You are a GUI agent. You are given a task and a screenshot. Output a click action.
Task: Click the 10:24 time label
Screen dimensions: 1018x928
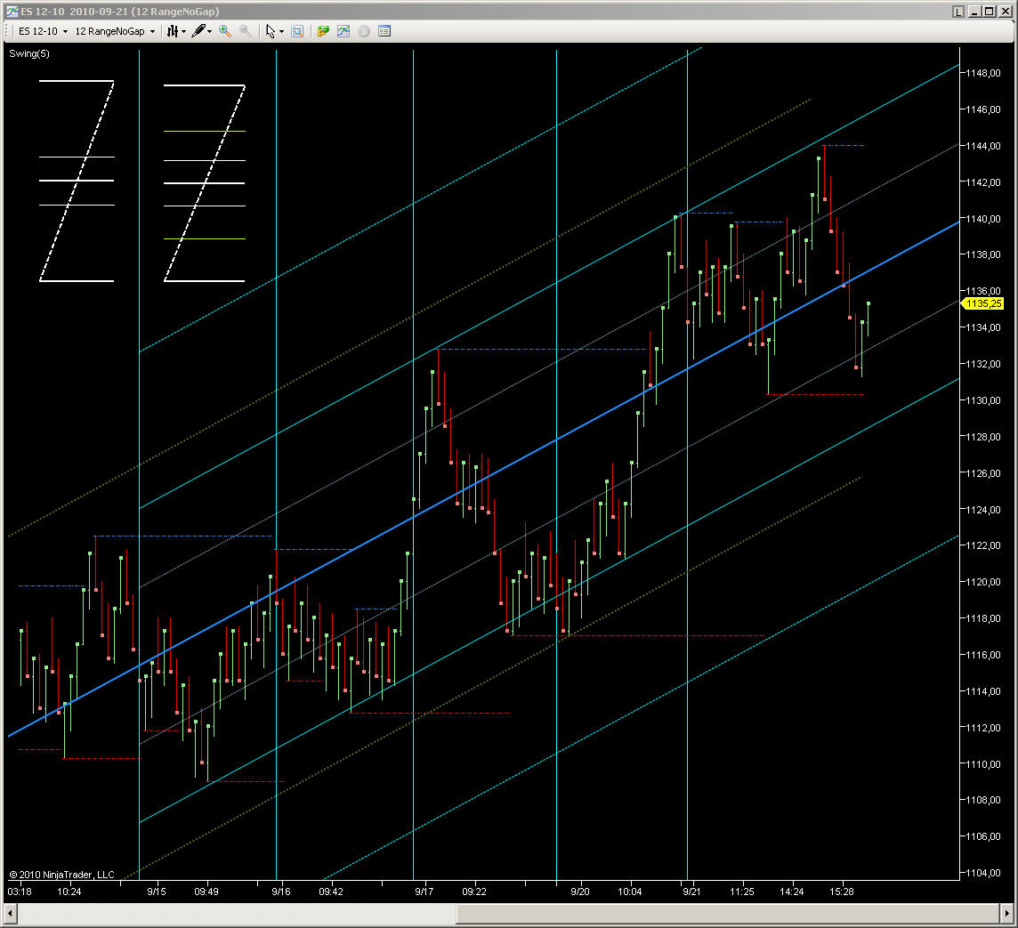69,892
